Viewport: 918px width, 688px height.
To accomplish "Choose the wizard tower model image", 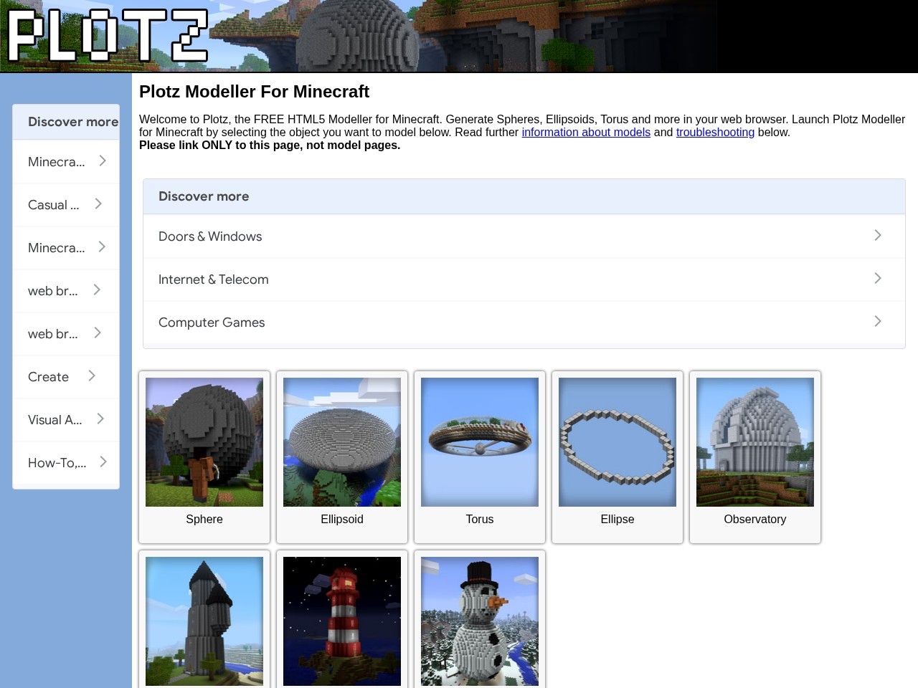I will click(x=204, y=621).
